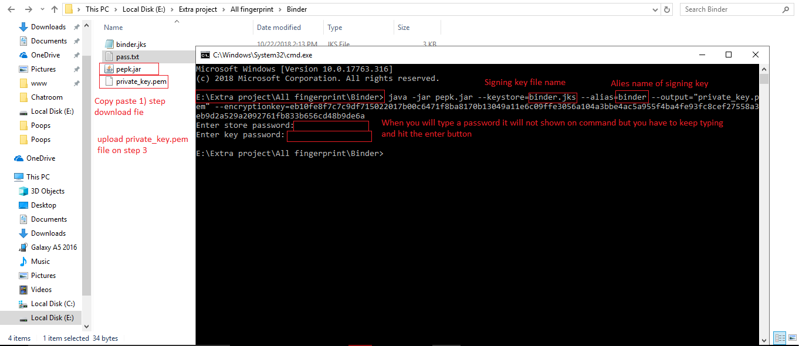The height and width of the screenshot is (346, 799).
Task: Go to All fingerprint in the address breadcrumb
Action: (251, 9)
